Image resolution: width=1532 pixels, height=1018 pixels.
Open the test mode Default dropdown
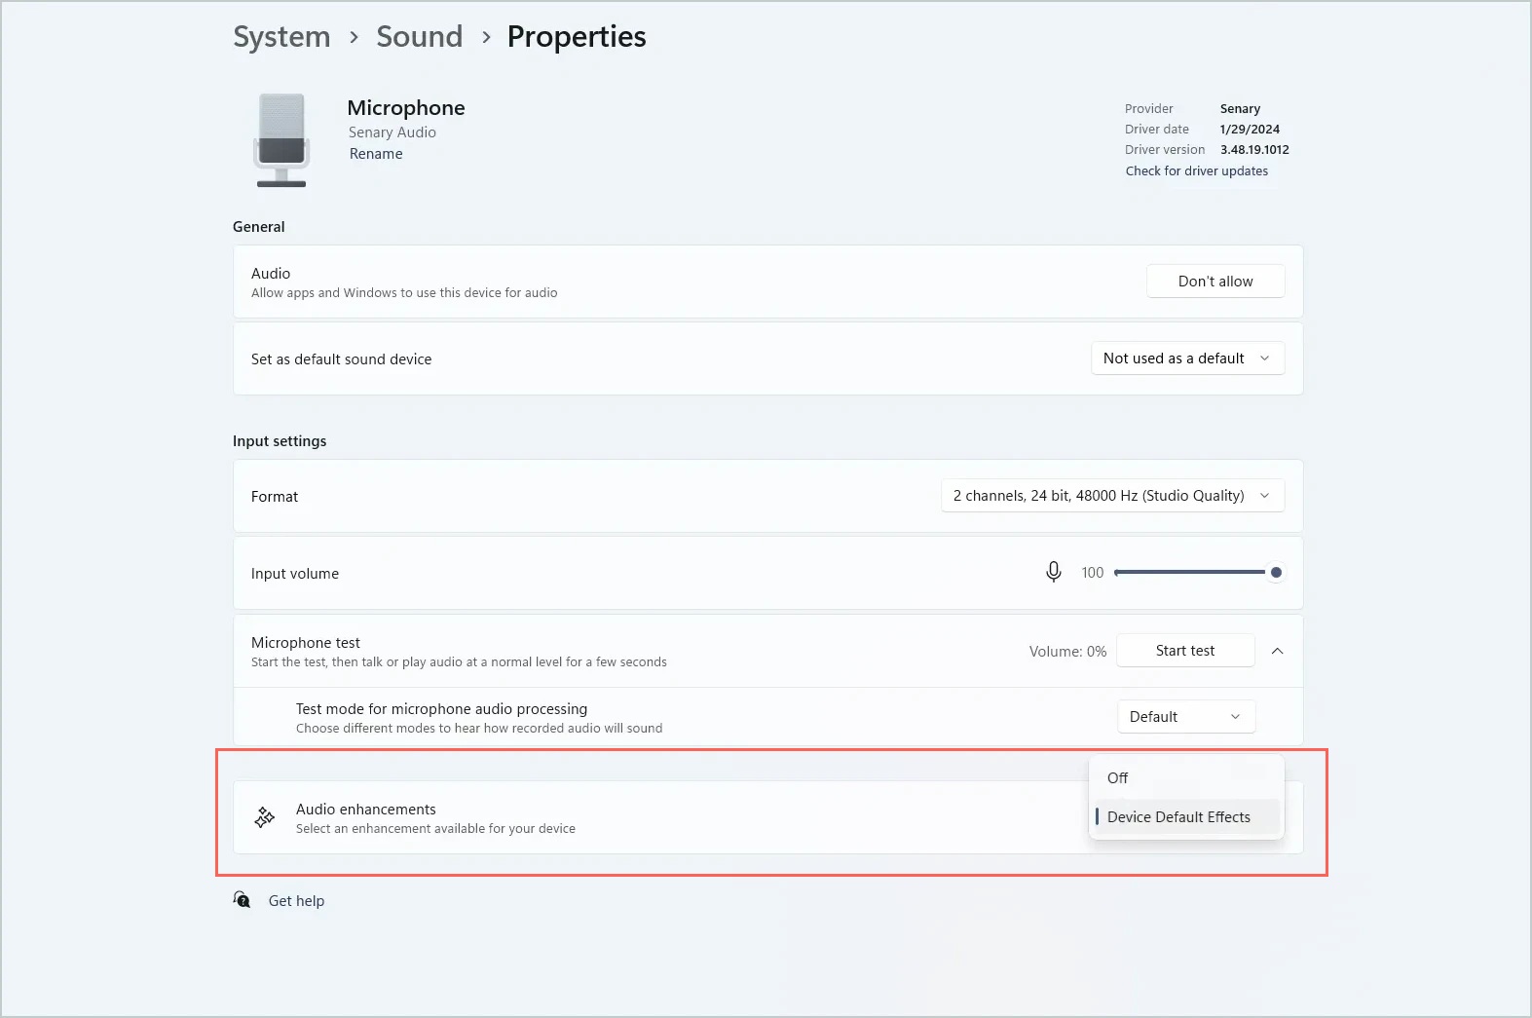1185,717
